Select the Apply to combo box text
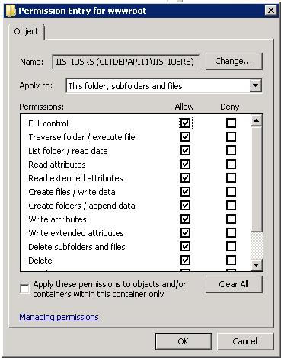The width and height of the screenshot is (281, 358). (x=125, y=86)
